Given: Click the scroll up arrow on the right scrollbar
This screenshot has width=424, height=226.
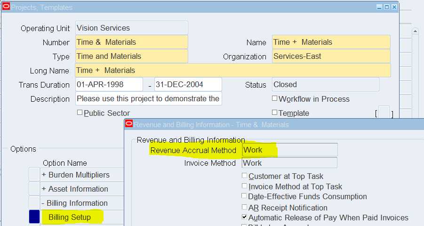Looking at the screenshot, I should click(x=415, y=32).
